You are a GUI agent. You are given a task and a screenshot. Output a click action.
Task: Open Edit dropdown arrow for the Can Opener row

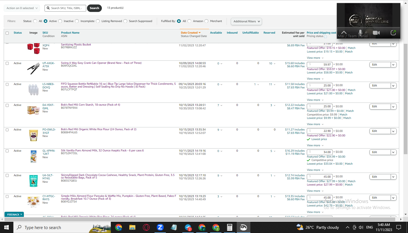tap(394, 65)
